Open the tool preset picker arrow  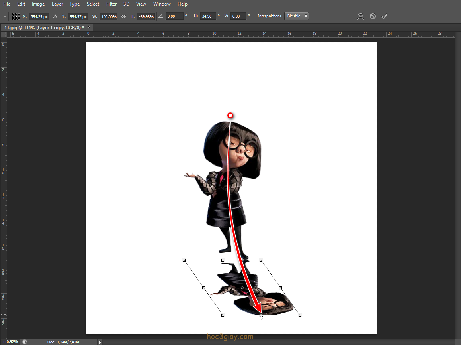pos(5,16)
